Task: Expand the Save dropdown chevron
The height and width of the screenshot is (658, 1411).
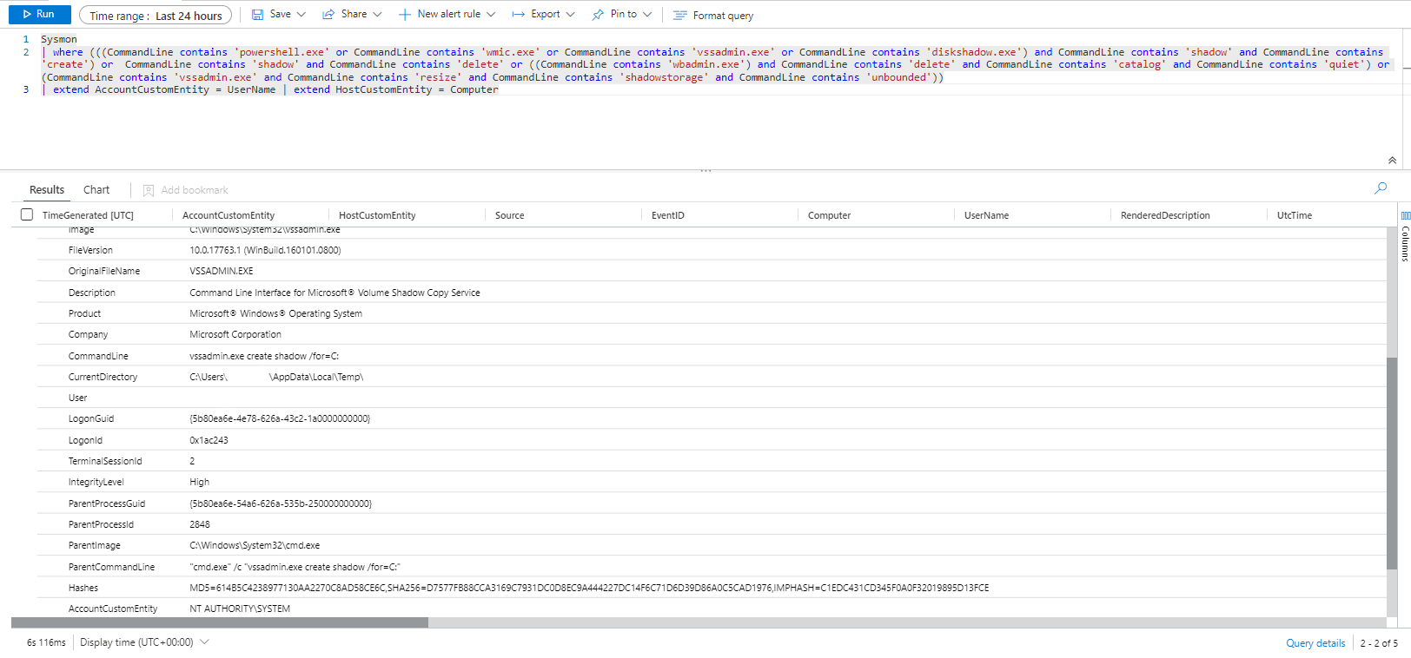Action: [x=301, y=15]
